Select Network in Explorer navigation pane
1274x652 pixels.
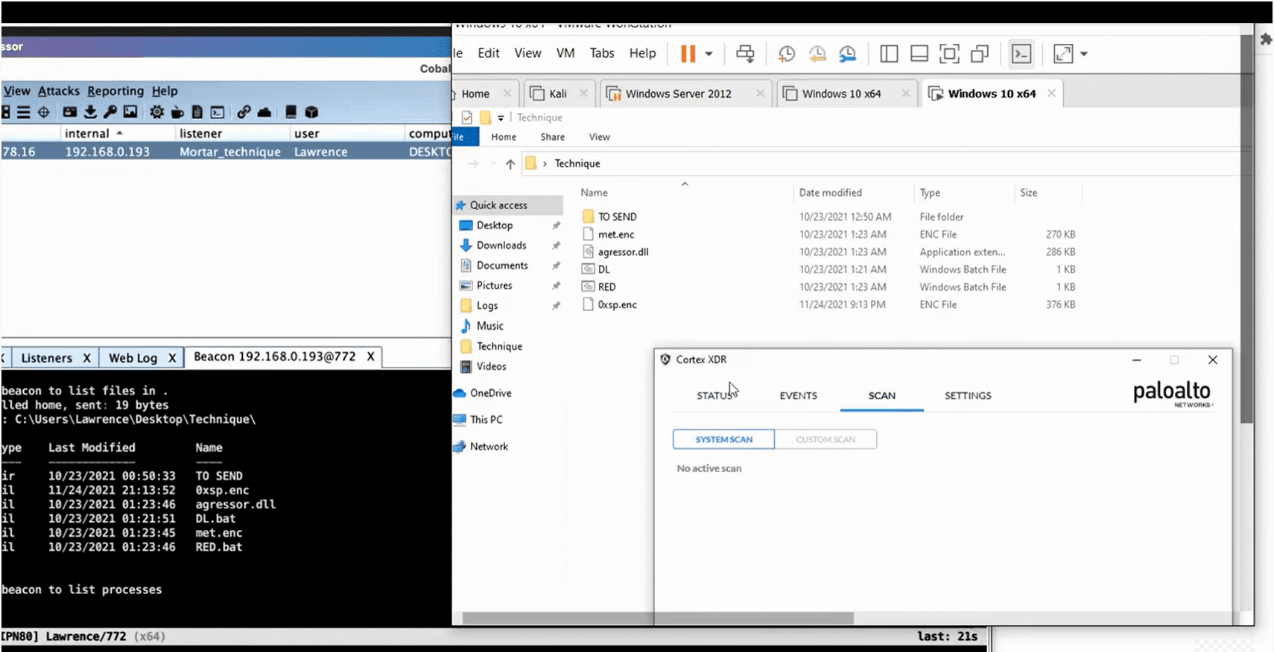coord(489,447)
